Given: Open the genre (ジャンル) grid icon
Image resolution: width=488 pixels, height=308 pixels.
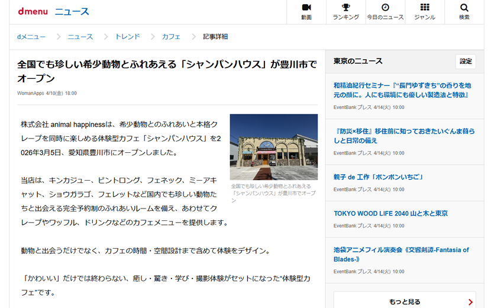Looking at the screenshot, I should point(425,8).
